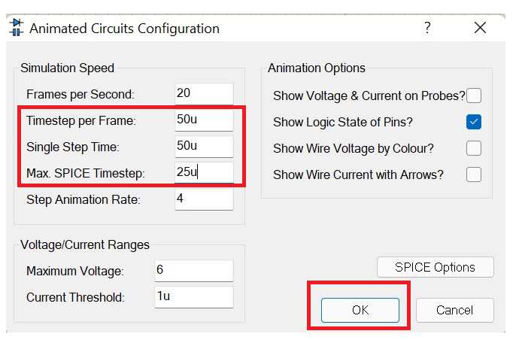
Task: Open the SPICE Options button
Action: pyautogui.click(x=435, y=267)
